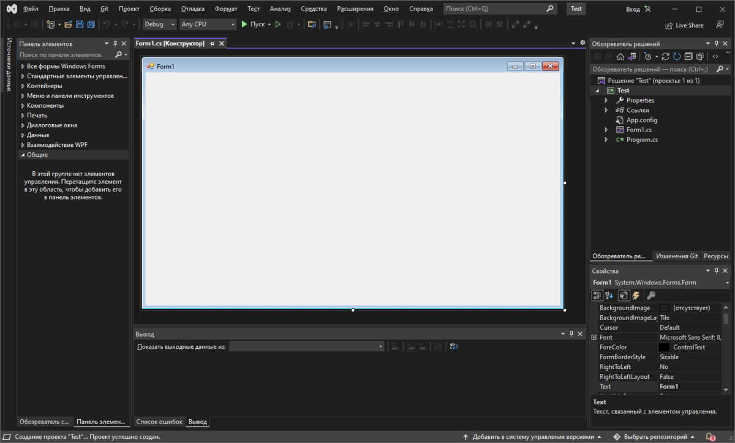Click the pending changes filter clock icon

pos(647,56)
